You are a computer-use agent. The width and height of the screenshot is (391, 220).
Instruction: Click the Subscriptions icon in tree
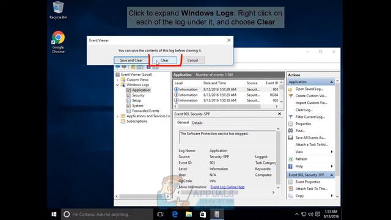(x=123, y=121)
